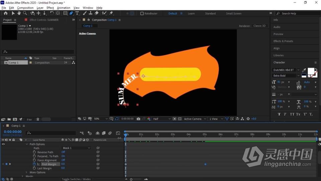Image resolution: width=321 pixels, height=181 pixels.
Task: Toggle mask and shape path visibility
Action: 117,119
